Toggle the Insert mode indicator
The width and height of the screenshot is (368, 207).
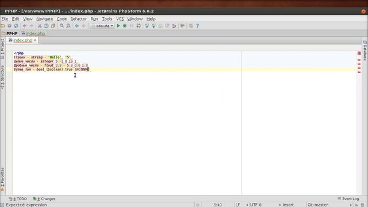coord(288,205)
